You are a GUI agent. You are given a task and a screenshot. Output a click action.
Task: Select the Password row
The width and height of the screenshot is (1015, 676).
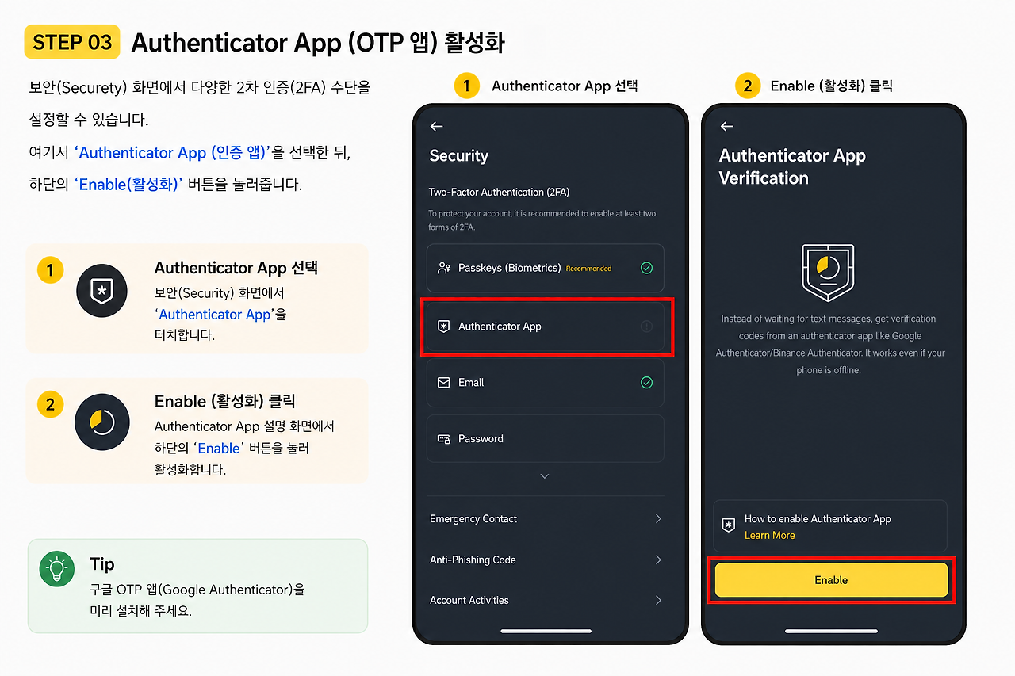pos(546,438)
